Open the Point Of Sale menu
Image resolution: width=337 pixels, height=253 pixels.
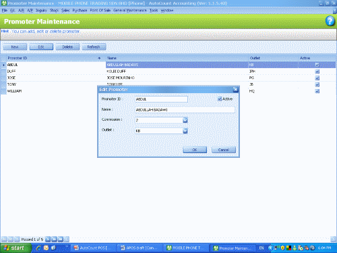tap(100, 10)
